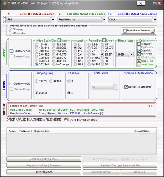Click the empty file list area
This screenshot has height=177, width=164.
pos(82,144)
